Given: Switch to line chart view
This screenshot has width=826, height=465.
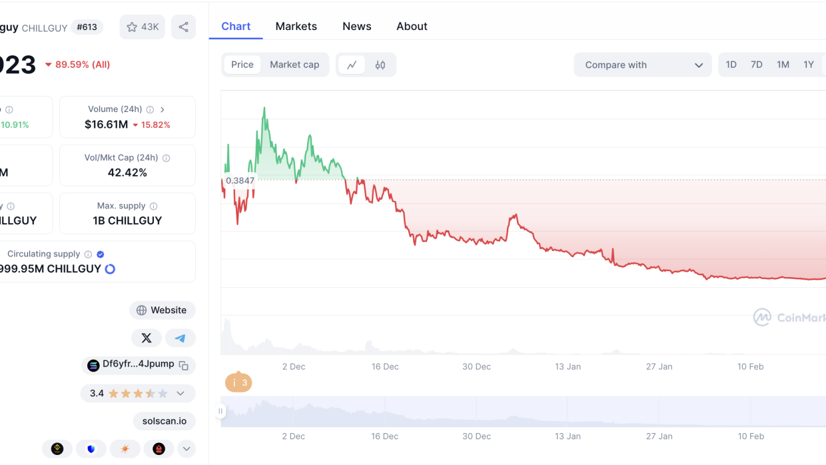Looking at the screenshot, I should [x=352, y=65].
